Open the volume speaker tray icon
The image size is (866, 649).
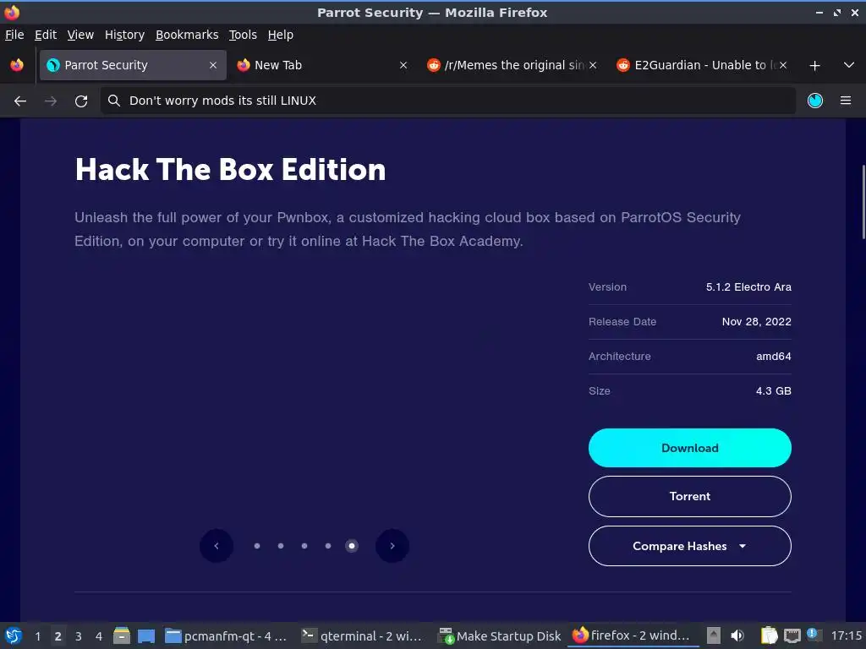(737, 635)
